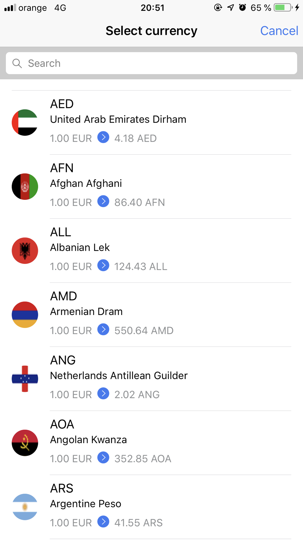Tap the blue arrow before 2.02 ANG
The width and height of the screenshot is (303, 540).
(x=103, y=394)
